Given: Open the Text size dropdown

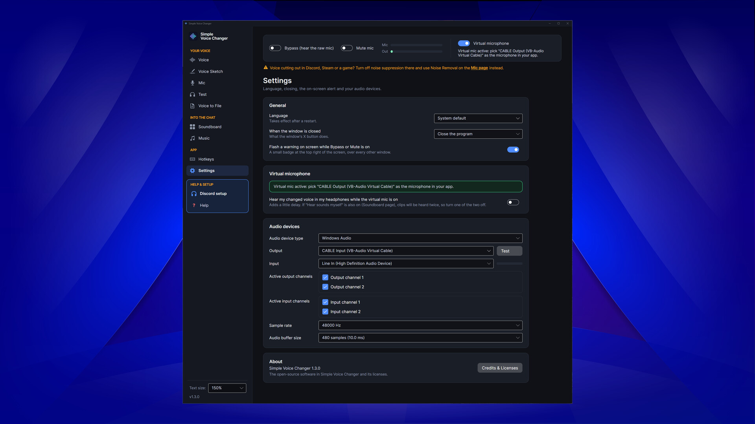Looking at the screenshot, I should [x=227, y=388].
